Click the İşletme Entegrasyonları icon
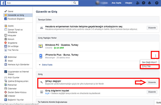 coord(6,81)
